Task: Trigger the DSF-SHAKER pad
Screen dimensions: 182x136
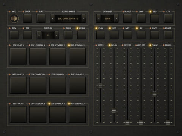Action: click(x=58, y=85)
